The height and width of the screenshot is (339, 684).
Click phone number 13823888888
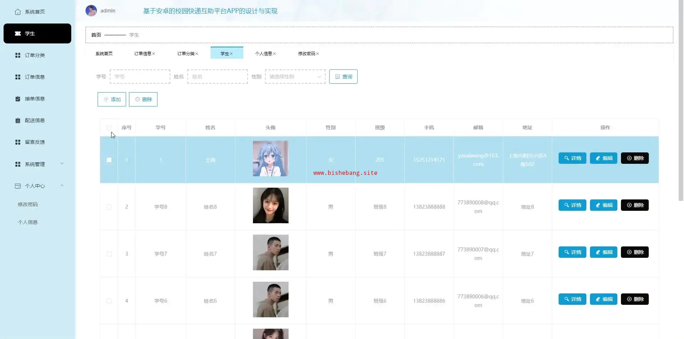tap(429, 207)
